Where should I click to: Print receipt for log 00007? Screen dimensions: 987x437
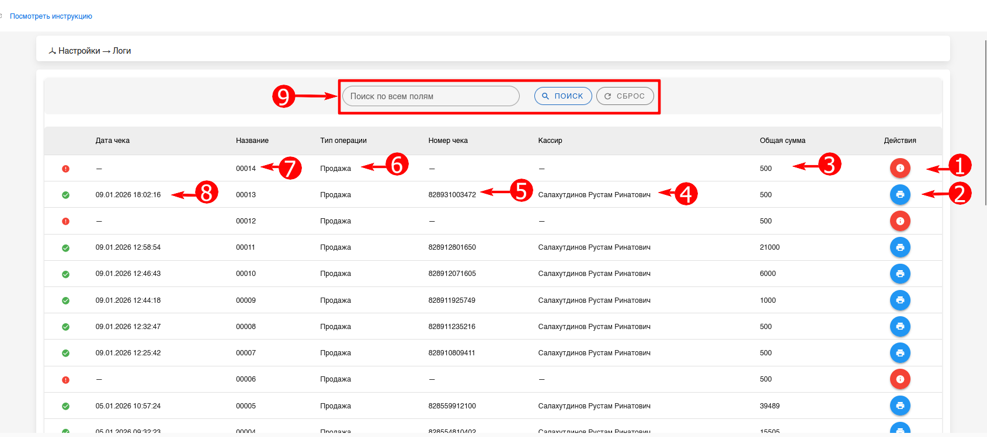(900, 353)
